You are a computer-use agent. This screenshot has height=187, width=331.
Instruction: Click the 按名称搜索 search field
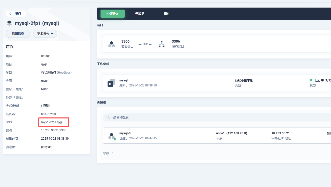[x=176, y=117]
